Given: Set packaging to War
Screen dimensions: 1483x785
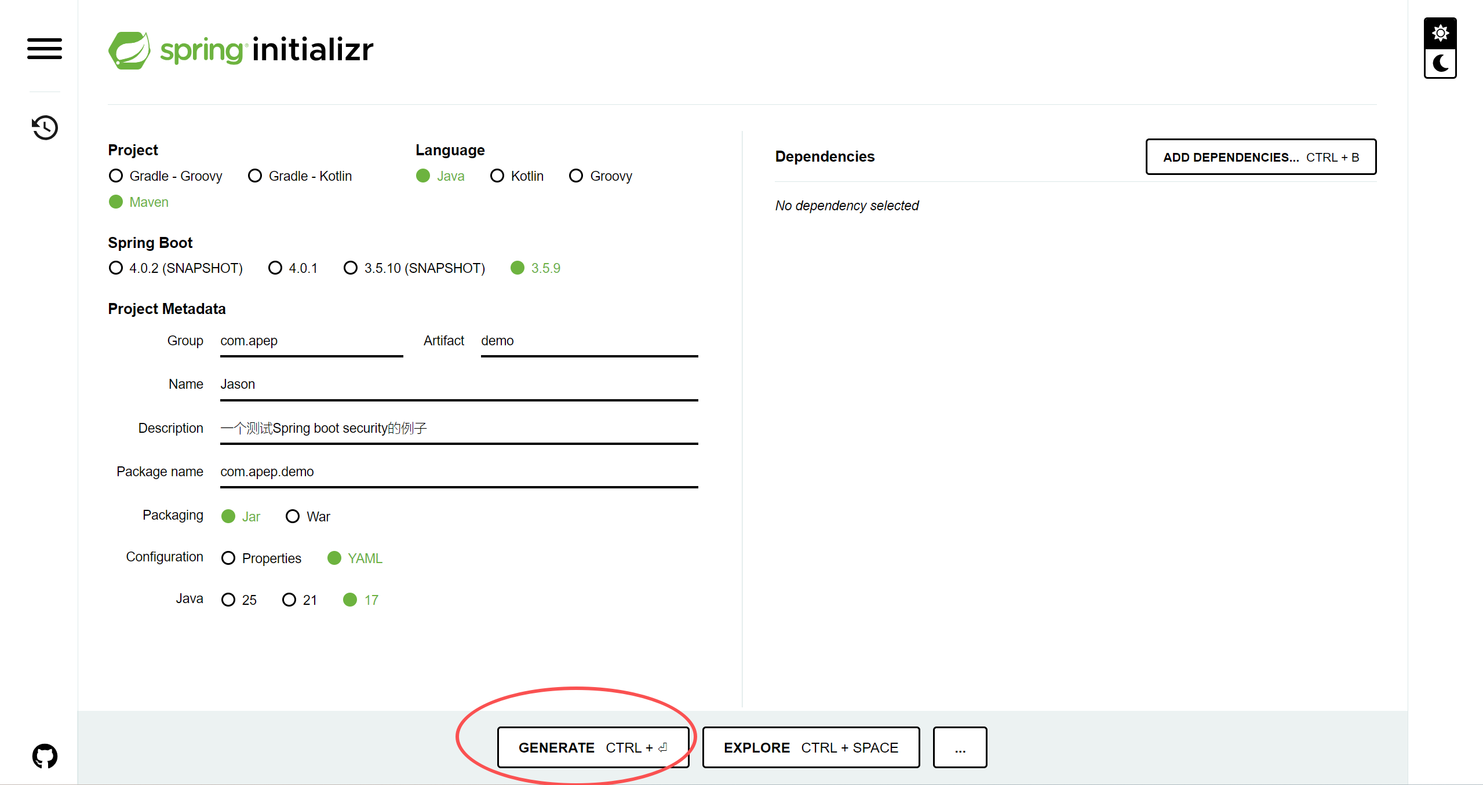Looking at the screenshot, I should click(293, 517).
